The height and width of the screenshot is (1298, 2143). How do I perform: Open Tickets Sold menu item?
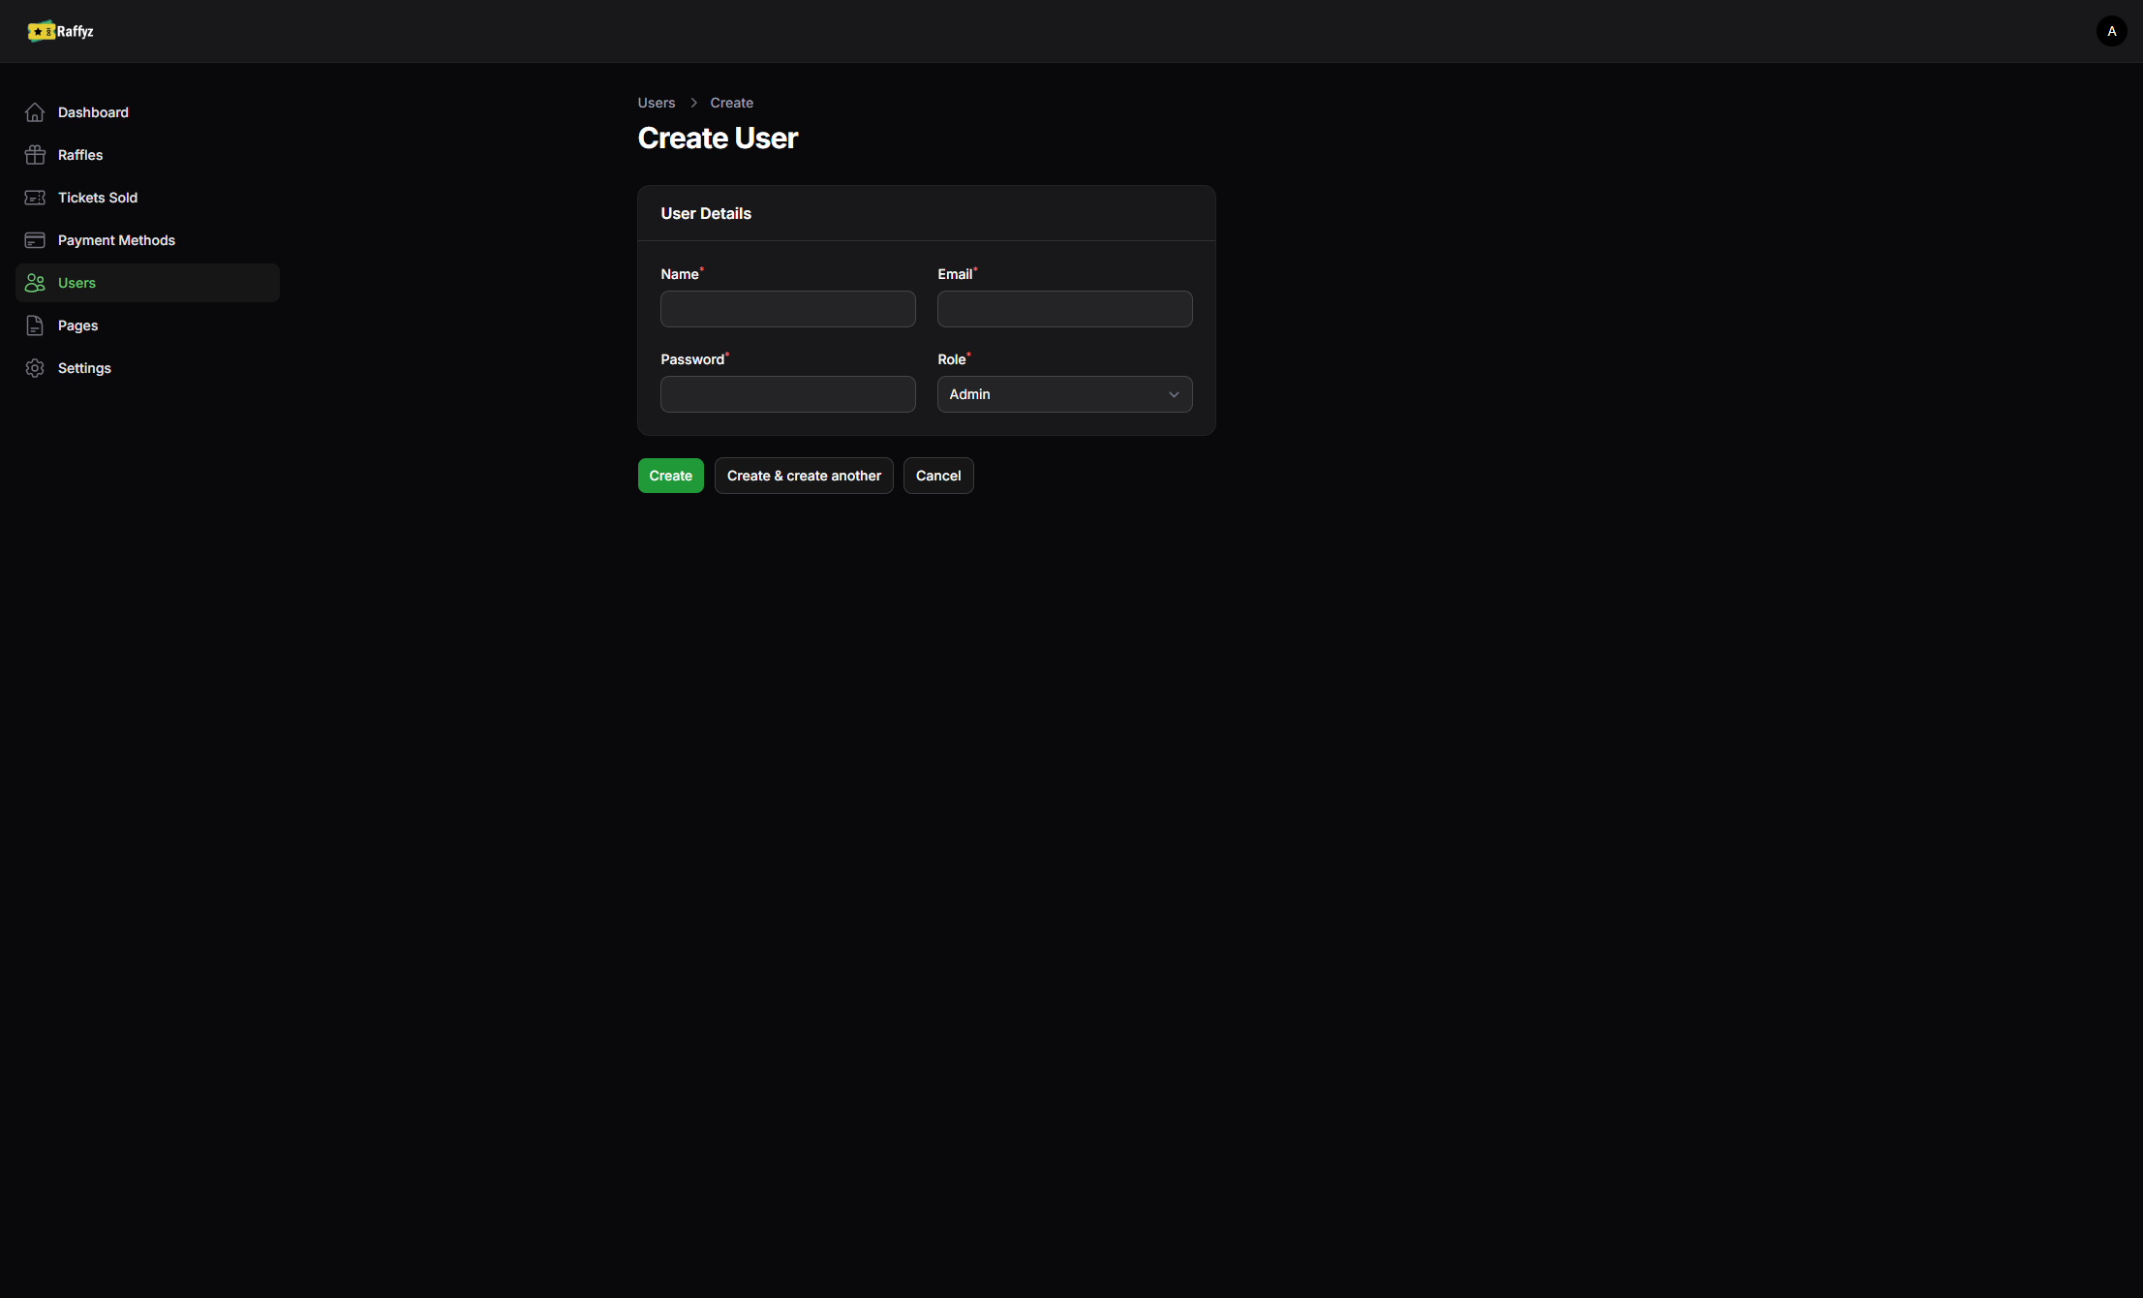tap(98, 198)
